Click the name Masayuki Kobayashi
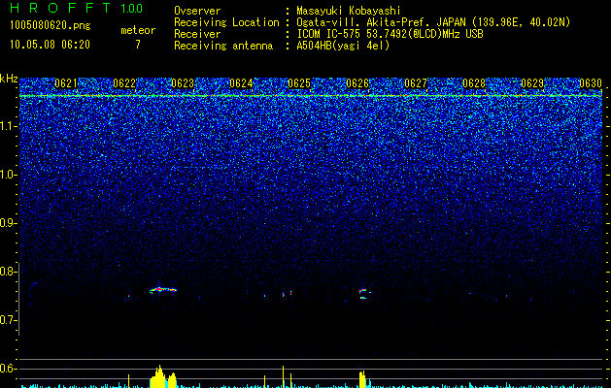This screenshot has width=611, height=388. coord(349,11)
